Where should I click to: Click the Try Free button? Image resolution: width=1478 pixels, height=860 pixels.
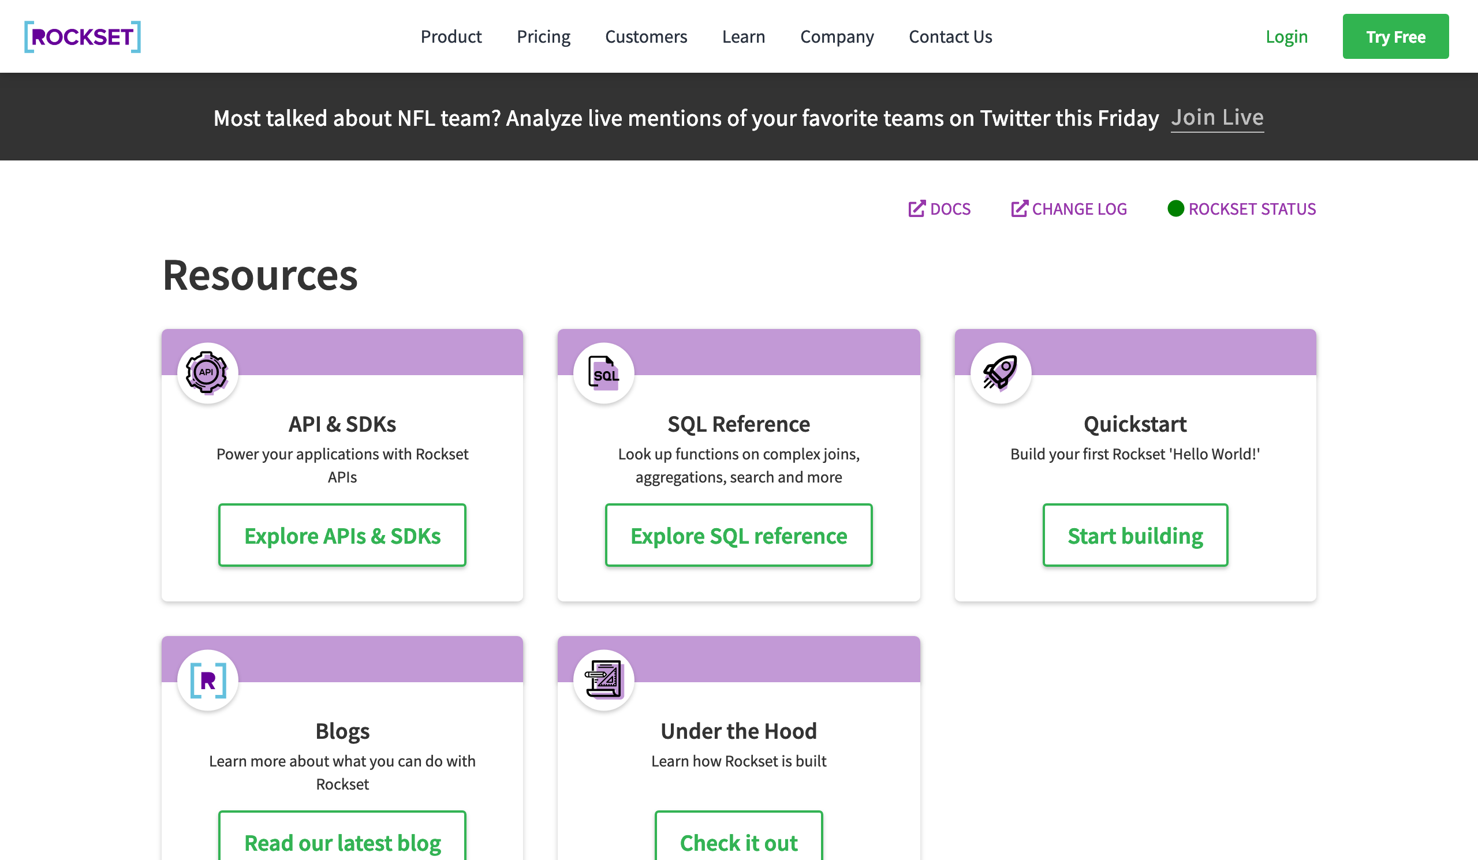[1395, 36]
